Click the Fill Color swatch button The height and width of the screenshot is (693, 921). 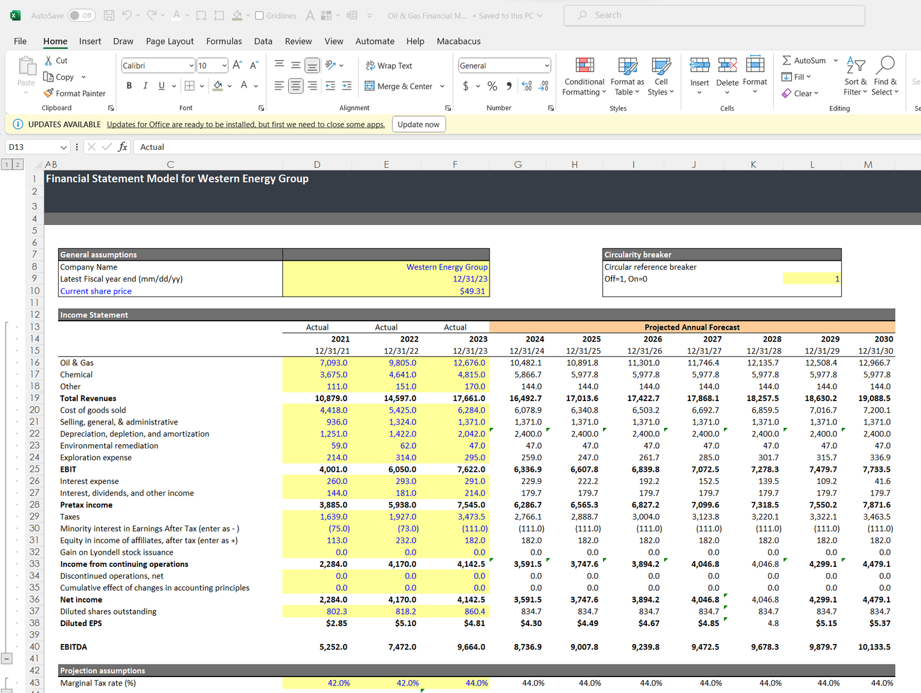[218, 86]
